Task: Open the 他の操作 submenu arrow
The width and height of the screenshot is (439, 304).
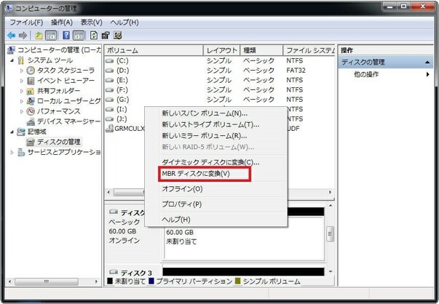Action: click(427, 74)
